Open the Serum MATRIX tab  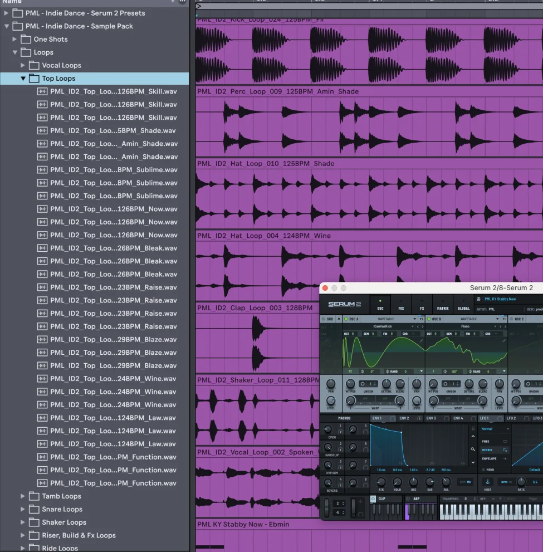(x=443, y=305)
